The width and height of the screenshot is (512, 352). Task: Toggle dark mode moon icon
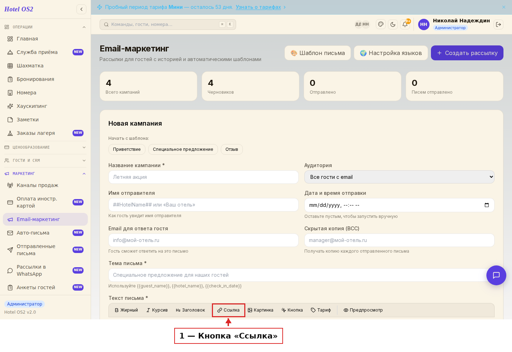click(x=393, y=24)
